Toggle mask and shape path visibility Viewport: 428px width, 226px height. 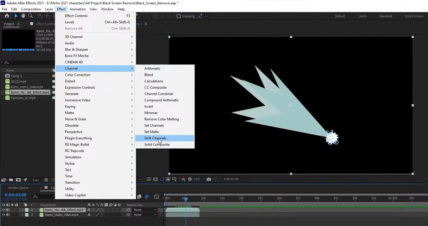coord(162,179)
